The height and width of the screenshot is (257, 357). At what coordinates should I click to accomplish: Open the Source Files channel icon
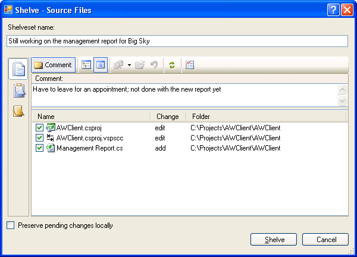[x=18, y=69]
